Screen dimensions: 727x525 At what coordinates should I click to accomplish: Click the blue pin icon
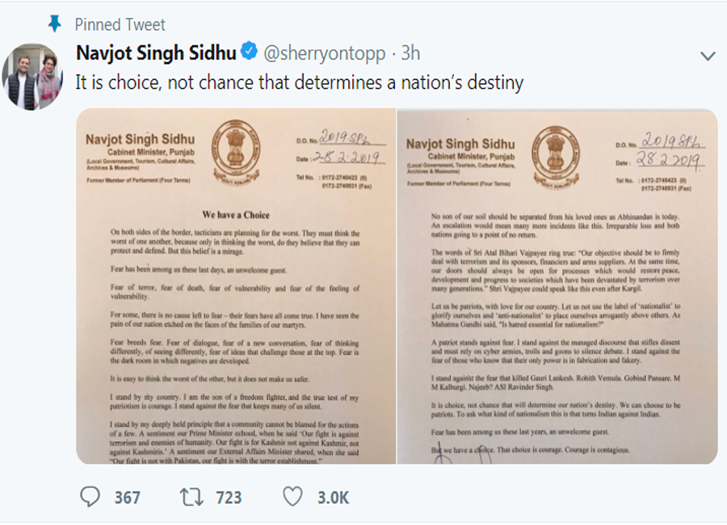[54, 24]
